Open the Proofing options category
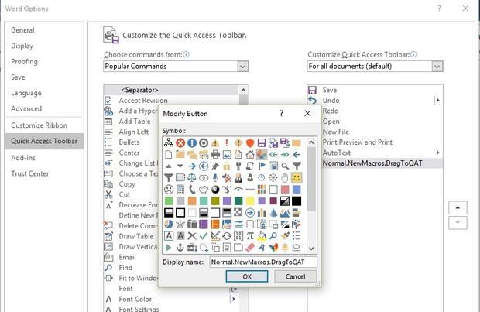 [x=24, y=61]
